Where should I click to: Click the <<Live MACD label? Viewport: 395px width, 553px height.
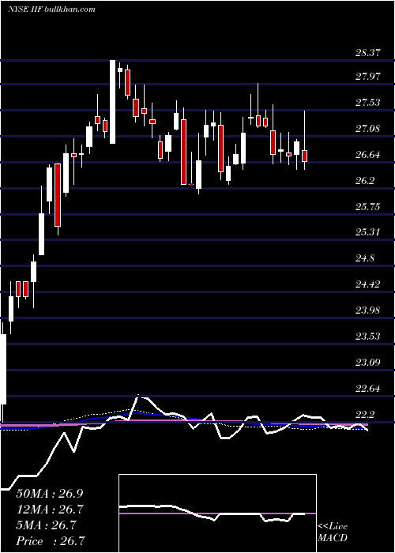click(x=333, y=532)
